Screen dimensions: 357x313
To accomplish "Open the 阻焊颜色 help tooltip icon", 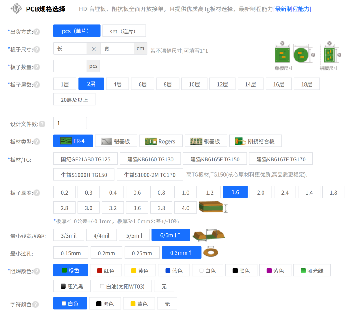I will click(37, 271).
